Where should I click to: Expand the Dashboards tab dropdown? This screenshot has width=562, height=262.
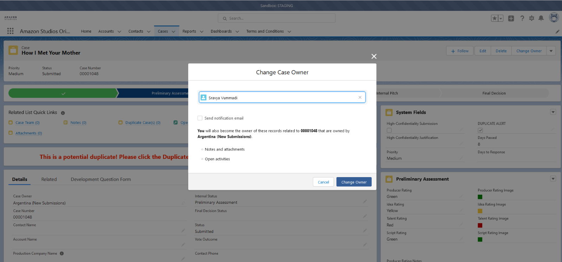click(x=237, y=32)
